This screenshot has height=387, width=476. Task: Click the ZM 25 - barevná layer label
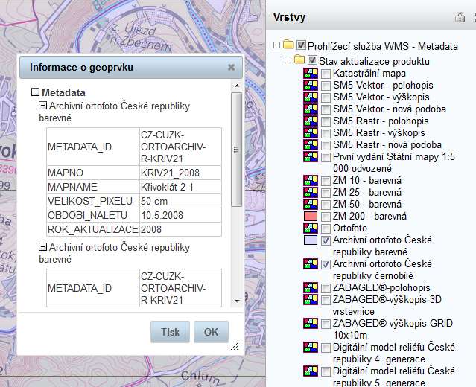367,192
